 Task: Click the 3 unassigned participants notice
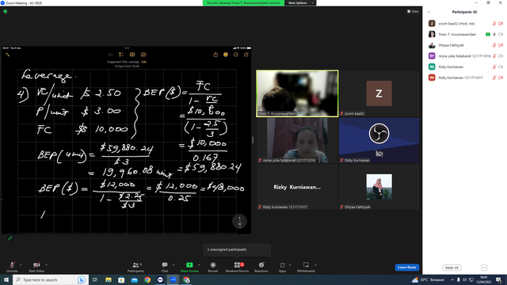tap(237, 249)
